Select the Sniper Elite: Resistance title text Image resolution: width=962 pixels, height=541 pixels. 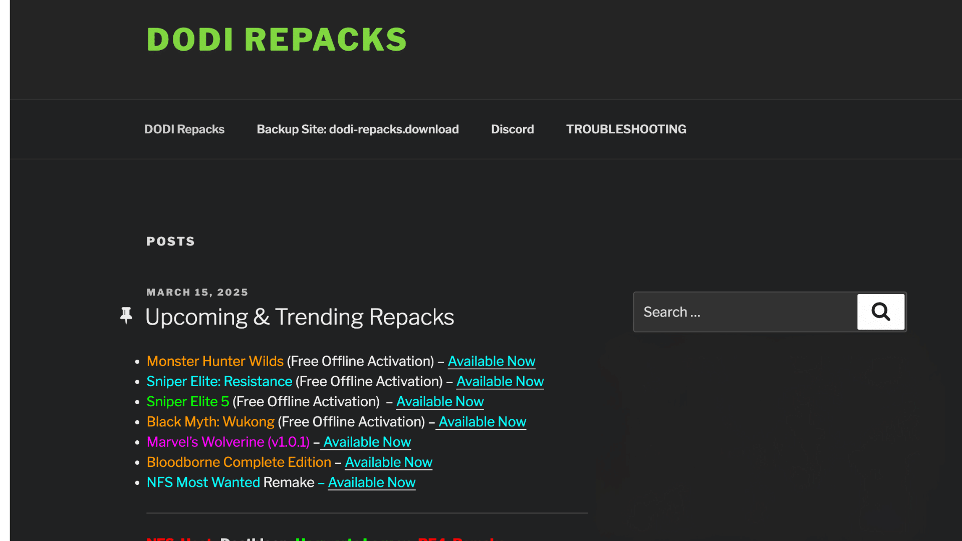coord(219,381)
